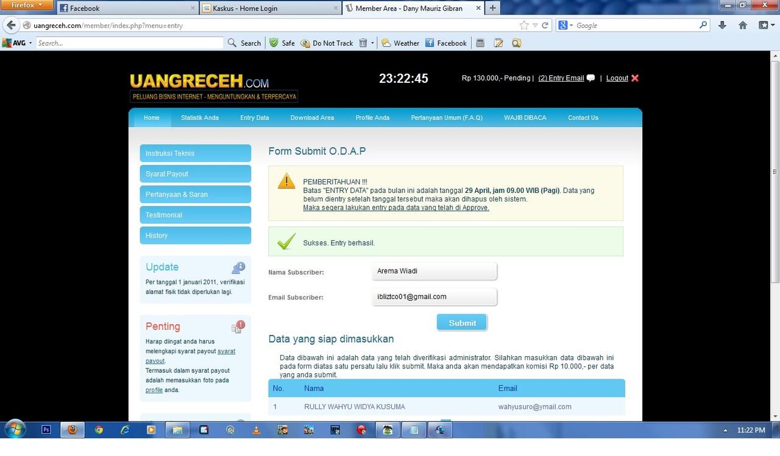
Task: Open the bookmark star dropdown arrow
Action: 535,25
